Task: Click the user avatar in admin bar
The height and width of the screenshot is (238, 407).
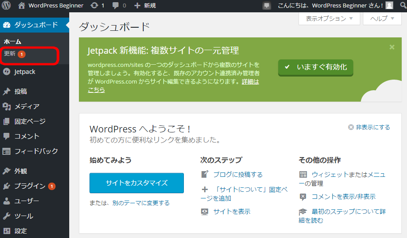Action: tap(389, 5)
